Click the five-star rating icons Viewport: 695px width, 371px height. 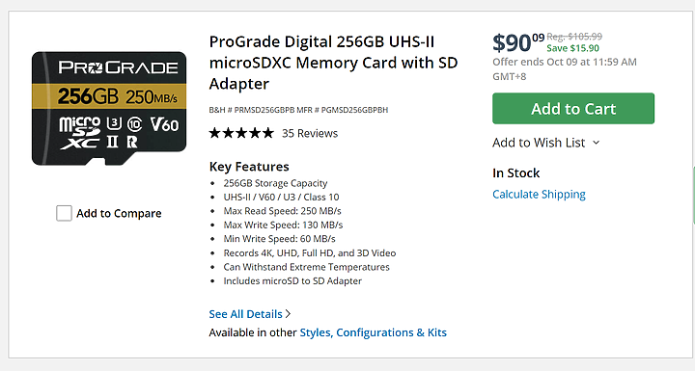[241, 133]
